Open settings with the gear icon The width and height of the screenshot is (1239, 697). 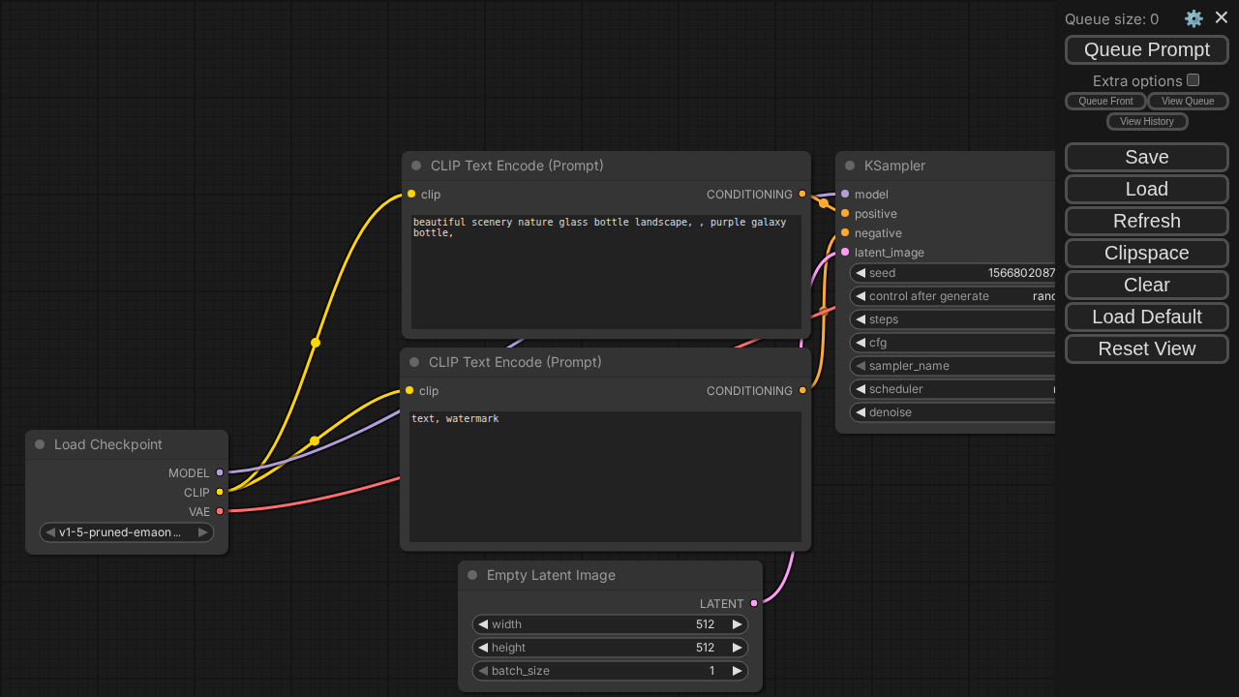point(1194,18)
